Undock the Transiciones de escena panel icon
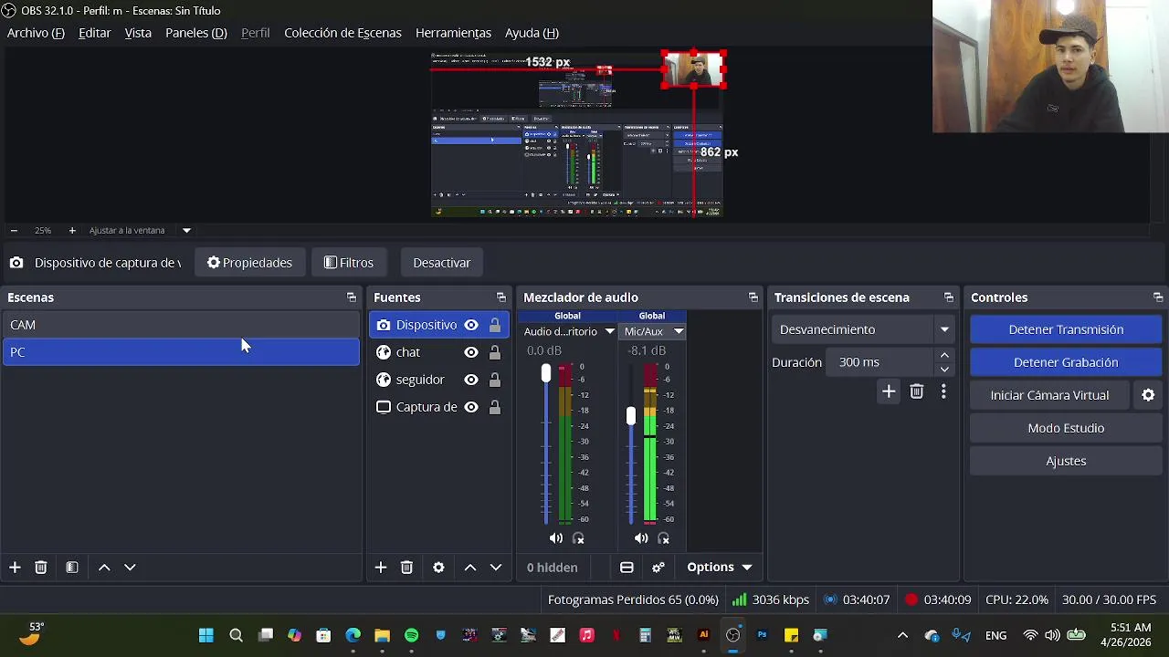 (948, 297)
